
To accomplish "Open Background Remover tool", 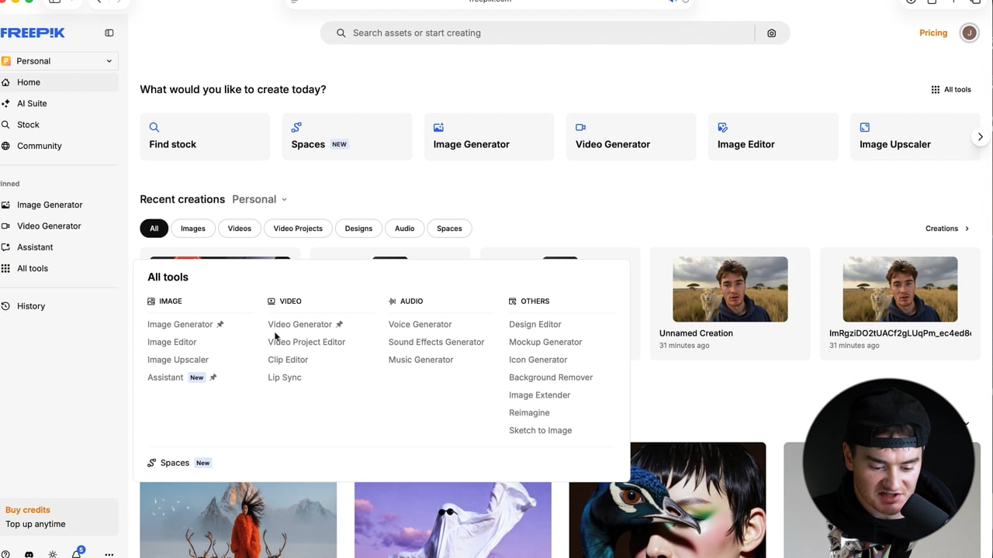I will [x=551, y=377].
